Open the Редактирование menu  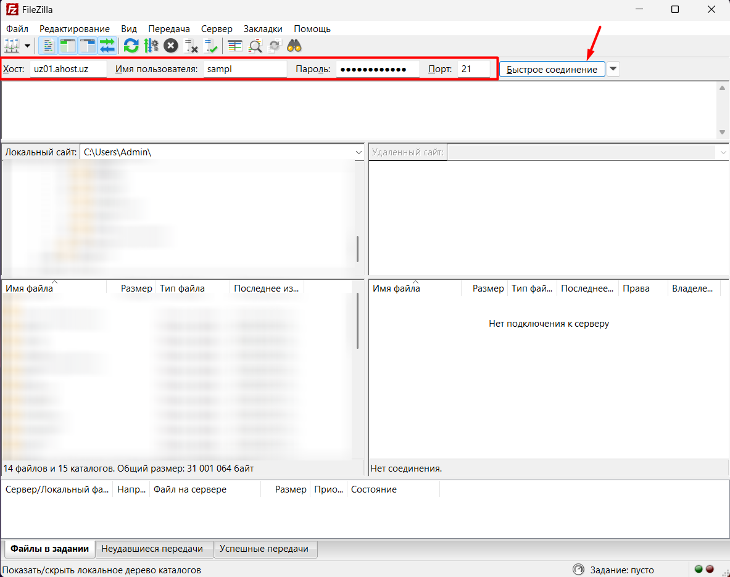75,29
